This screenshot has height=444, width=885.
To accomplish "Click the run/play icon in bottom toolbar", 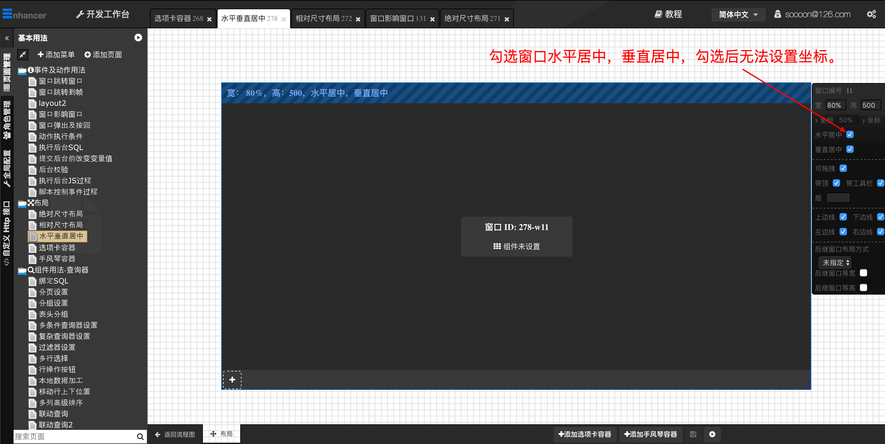I will click(712, 434).
